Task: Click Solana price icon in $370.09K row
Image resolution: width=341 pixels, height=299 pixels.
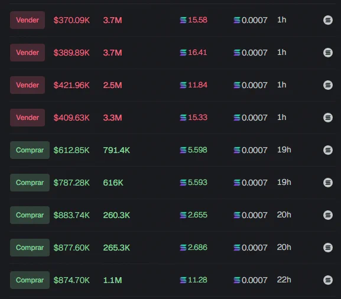Action: (237, 20)
